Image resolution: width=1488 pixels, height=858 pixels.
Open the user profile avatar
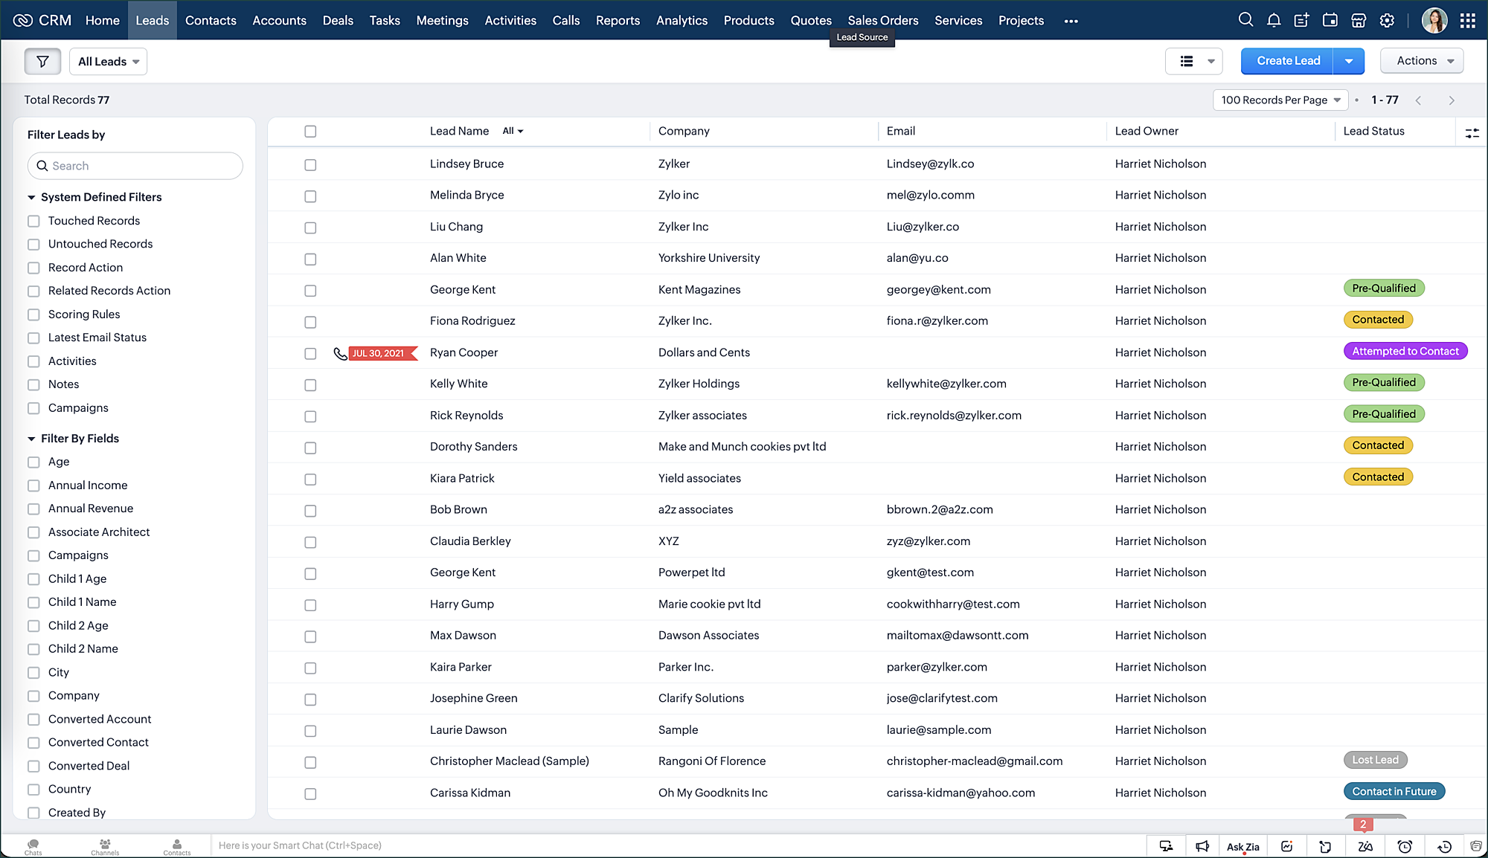pyautogui.click(x=1434, y=20)
